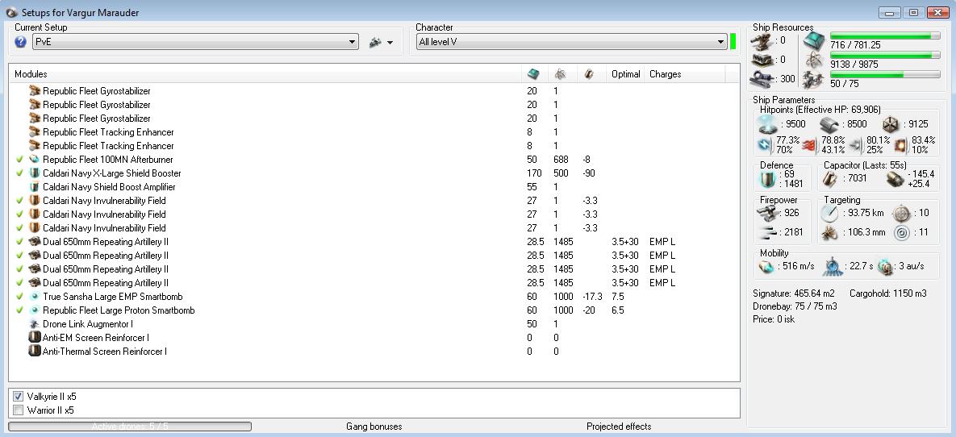The width and height of the screenshot is (956, 437).
Task: Click the Caldari Navy Shield Boost Amplifier icon
Action: [x=34, y=186]
